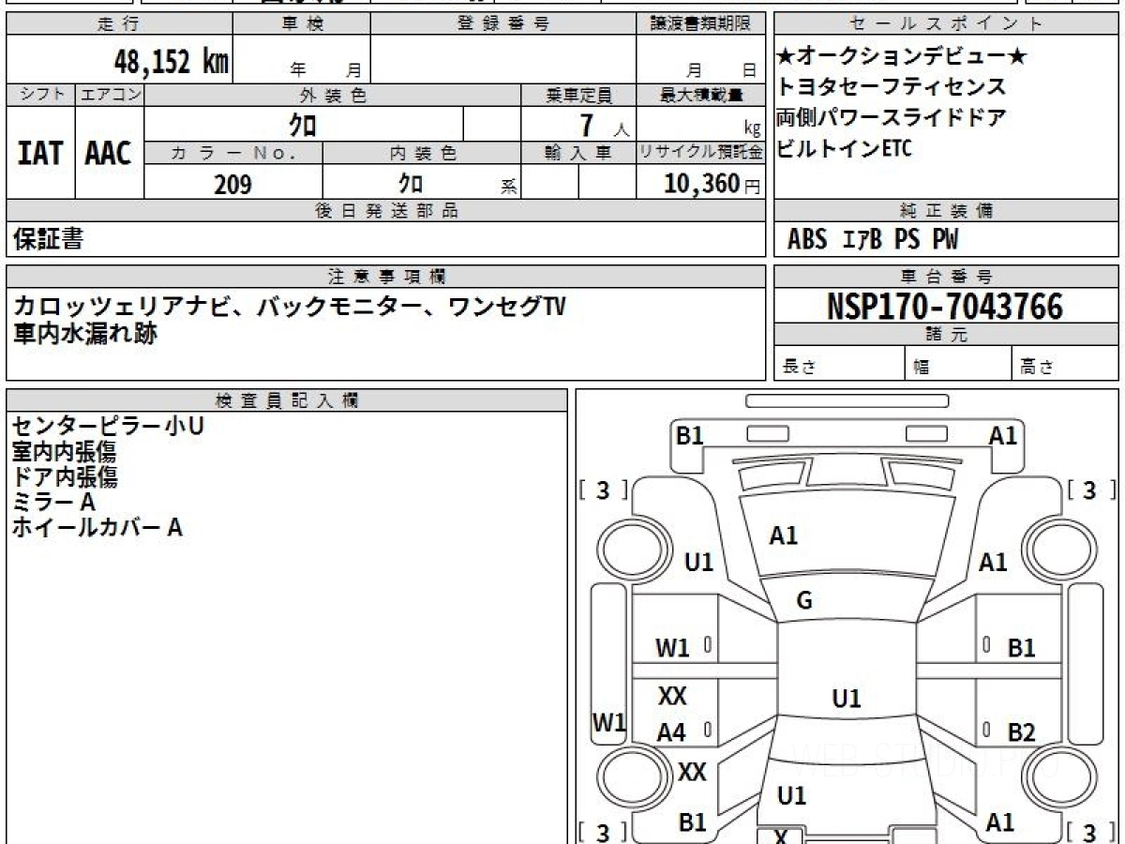Screen dimensions: 1125x844
Task: Click the カラーNo. header
Action: (233, 153)
